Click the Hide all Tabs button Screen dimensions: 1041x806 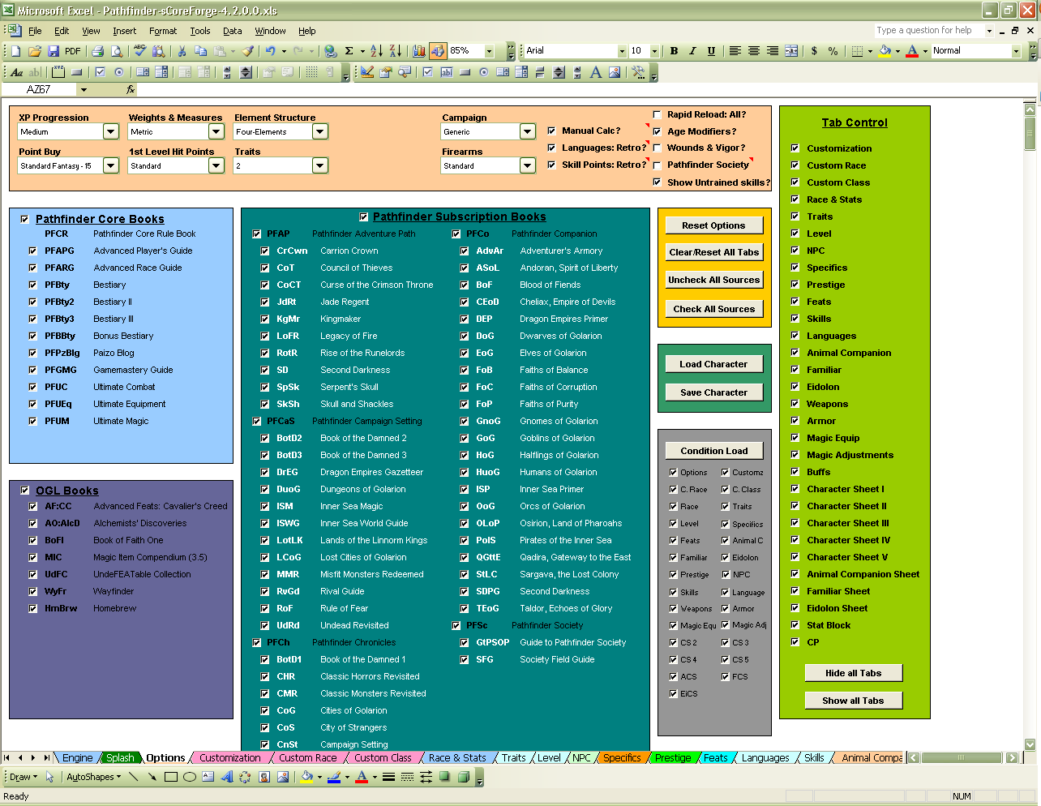(x=853, y=673)
